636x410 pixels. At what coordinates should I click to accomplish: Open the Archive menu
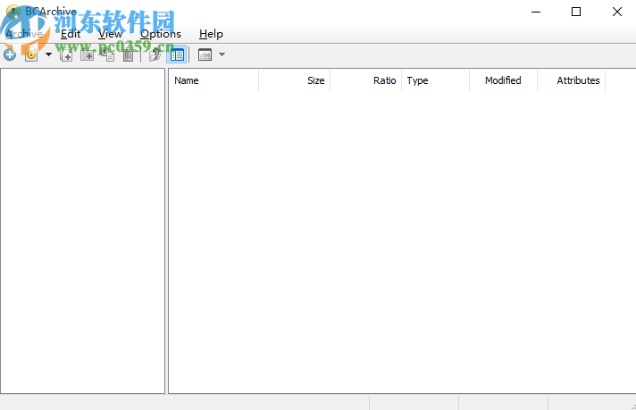point(24,34)
